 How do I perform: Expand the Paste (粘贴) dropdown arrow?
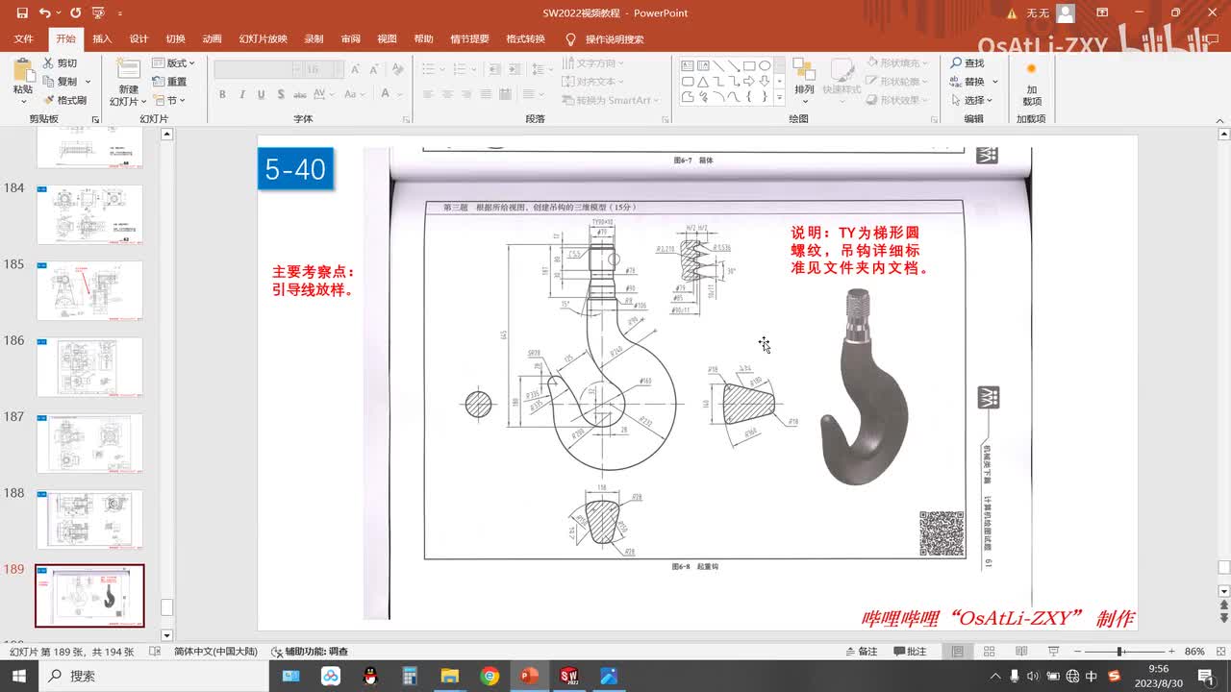pyautogui.click(x=22, y=101)
